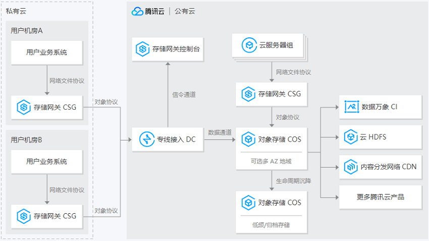Click the Tencent Cloud logo icon
Viewport: 429px width, 241px height.
click(137, 11)
